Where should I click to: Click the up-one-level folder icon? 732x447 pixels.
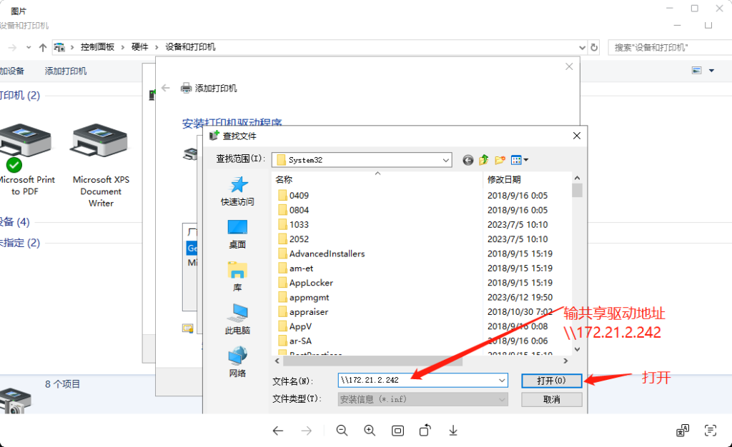click(484, 160)
